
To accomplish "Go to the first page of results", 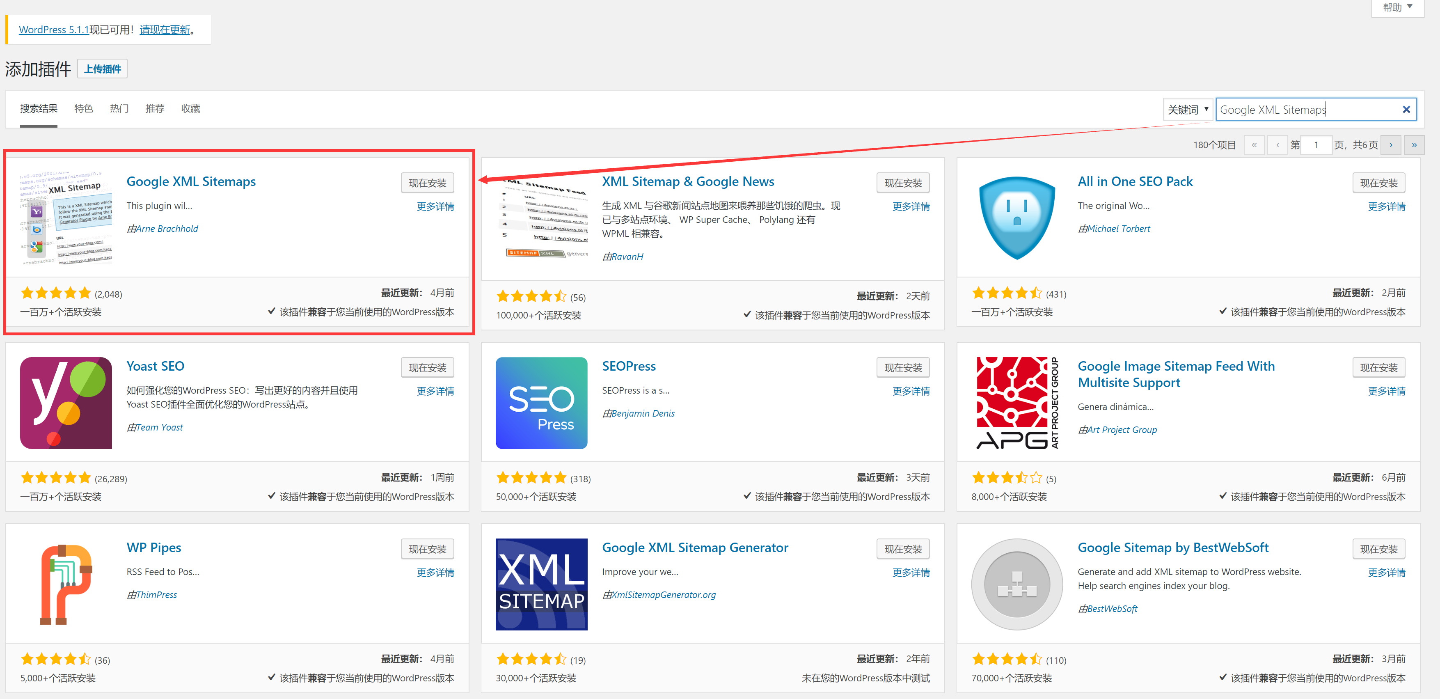I will 1254,145.
